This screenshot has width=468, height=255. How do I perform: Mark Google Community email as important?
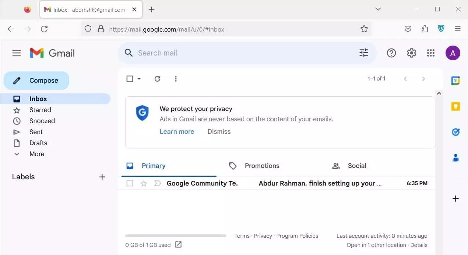coord(157,183)
